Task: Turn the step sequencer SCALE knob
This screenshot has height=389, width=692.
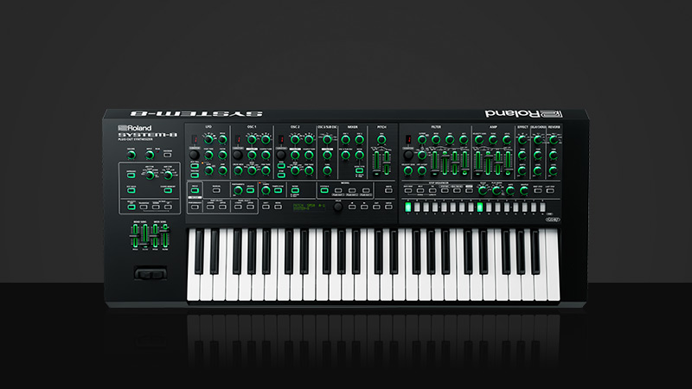Action: click(x=483, y=190)
